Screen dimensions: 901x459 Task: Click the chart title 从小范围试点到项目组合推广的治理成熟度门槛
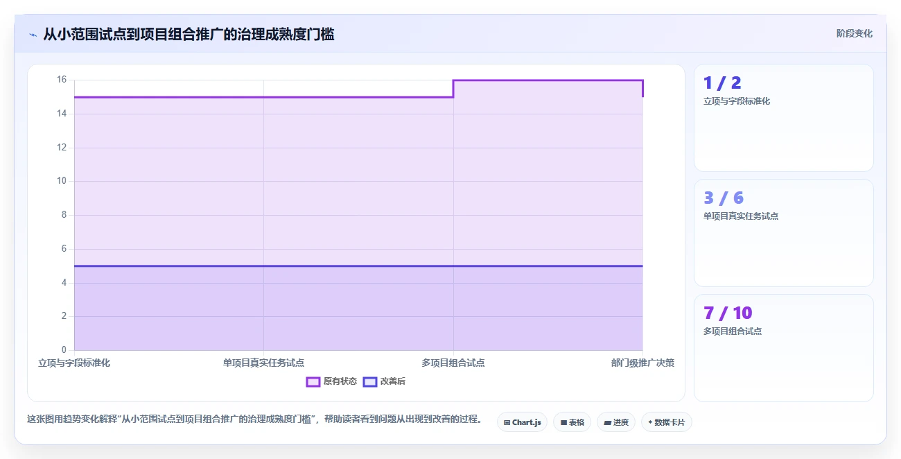189,34
